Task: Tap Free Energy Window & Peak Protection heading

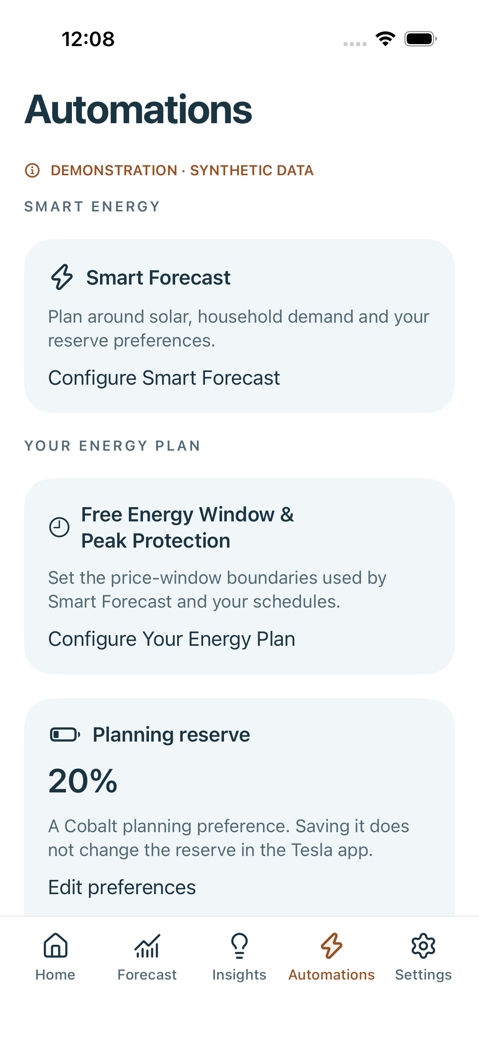Action: pyautogui.click(x=187, y=527)
